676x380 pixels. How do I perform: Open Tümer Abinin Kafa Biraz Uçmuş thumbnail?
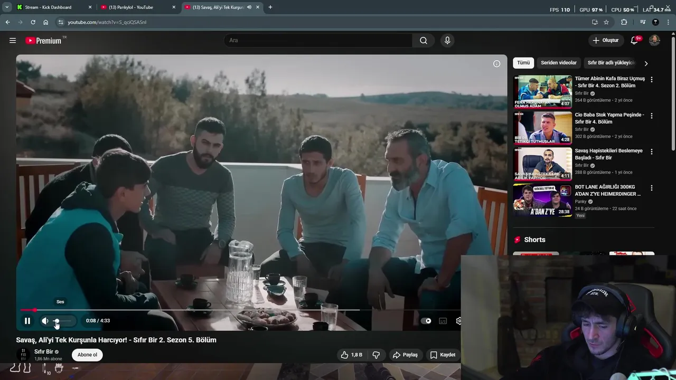pos(542,92)
